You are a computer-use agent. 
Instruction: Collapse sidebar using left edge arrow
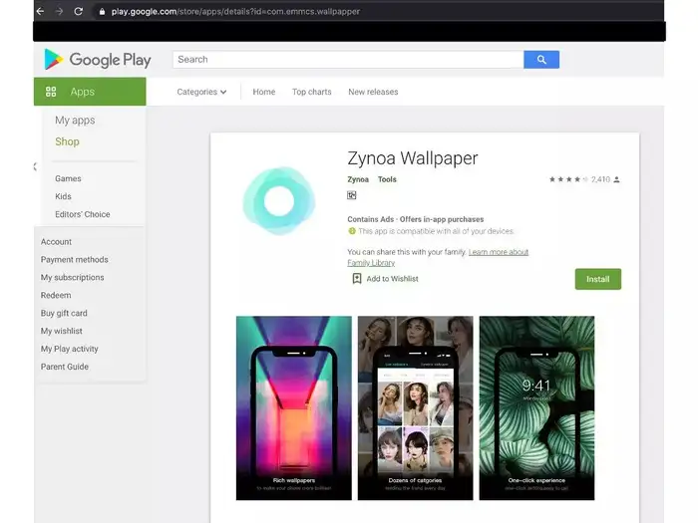coord(36,166)
